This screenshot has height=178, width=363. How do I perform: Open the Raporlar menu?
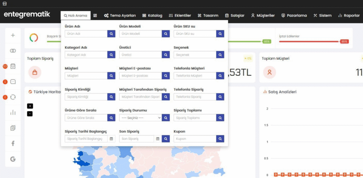click(x=349, y=16)
